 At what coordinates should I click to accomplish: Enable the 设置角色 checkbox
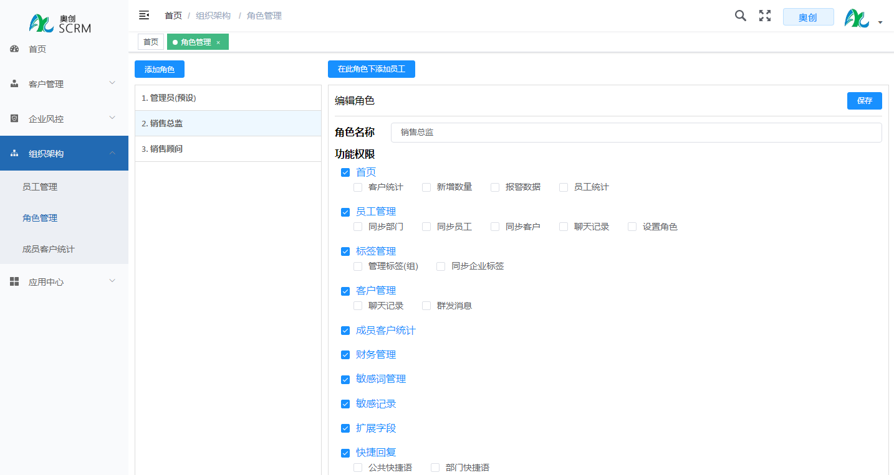[632, 227]
